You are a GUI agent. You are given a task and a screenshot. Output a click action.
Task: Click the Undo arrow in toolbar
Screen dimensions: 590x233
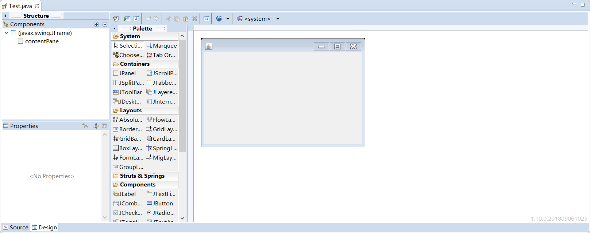(x=148, y=19)
